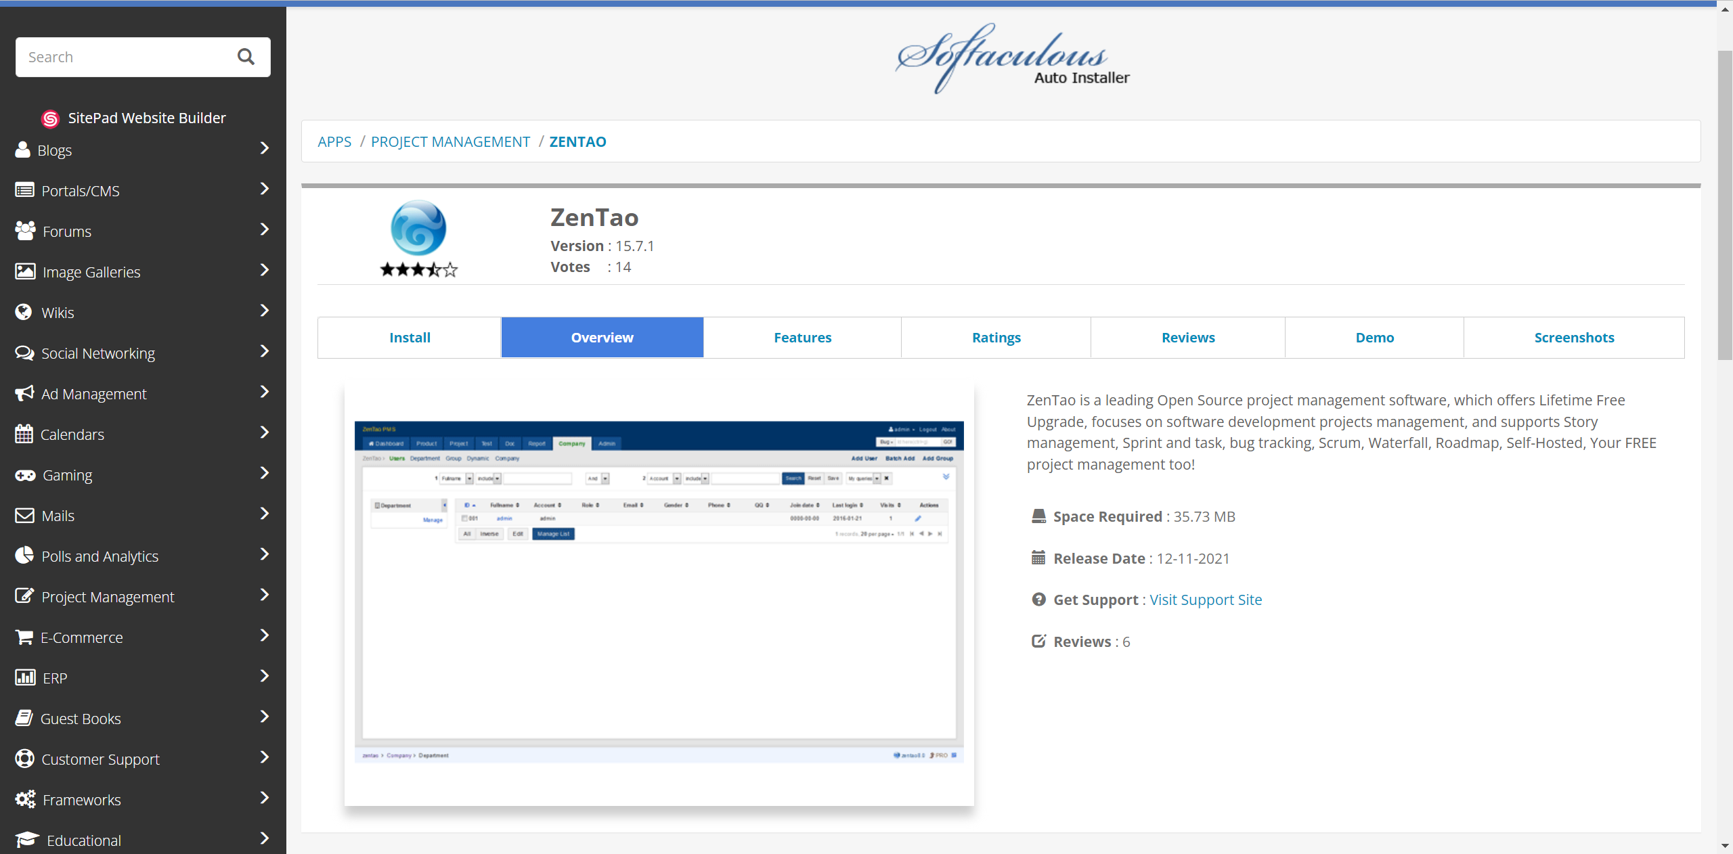Click the Blogs user icon
The height and width of the screenshot is (854, 1733).
coord(23,150)
